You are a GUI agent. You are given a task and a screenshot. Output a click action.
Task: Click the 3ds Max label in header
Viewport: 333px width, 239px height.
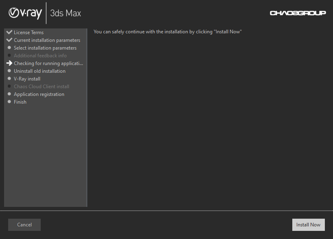coord(65,13)
